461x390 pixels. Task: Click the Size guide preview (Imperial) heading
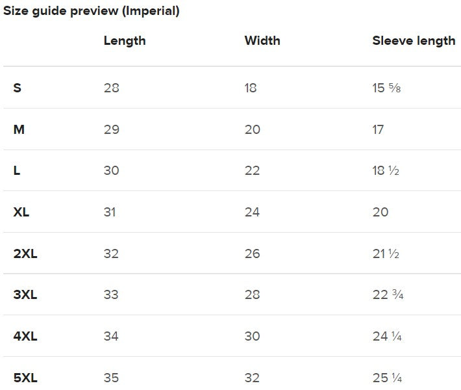[x=92, y=11]
